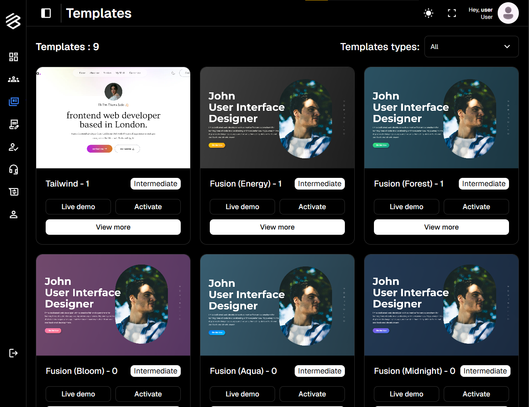Screen dimensions: 529x407
Task: Click the user avatar in header
Action: 508,13
